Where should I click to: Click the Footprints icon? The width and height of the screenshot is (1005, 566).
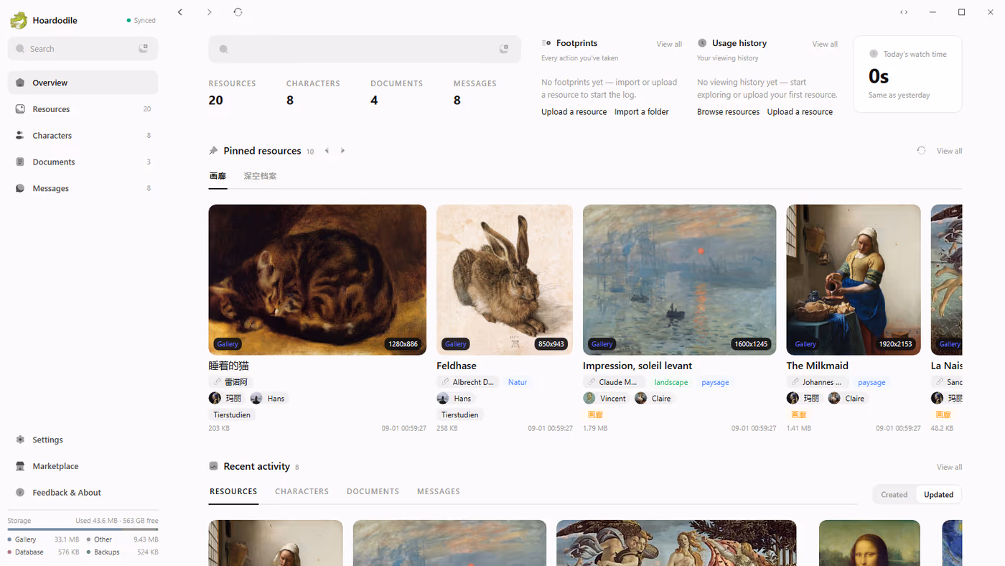pos(546,43)
